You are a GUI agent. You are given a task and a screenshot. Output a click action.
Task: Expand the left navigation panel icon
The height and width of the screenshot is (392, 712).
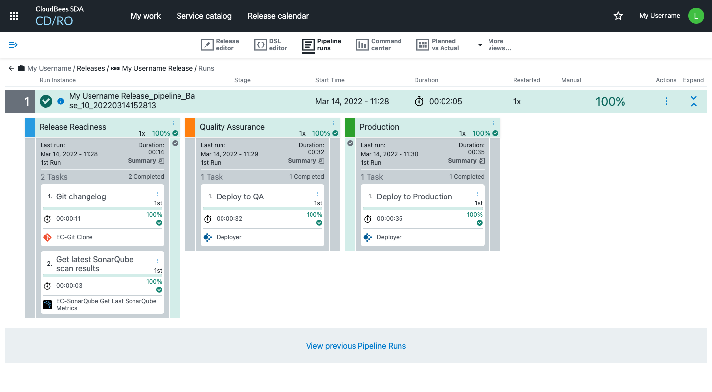pyautogui.click(x=13, y=45)
